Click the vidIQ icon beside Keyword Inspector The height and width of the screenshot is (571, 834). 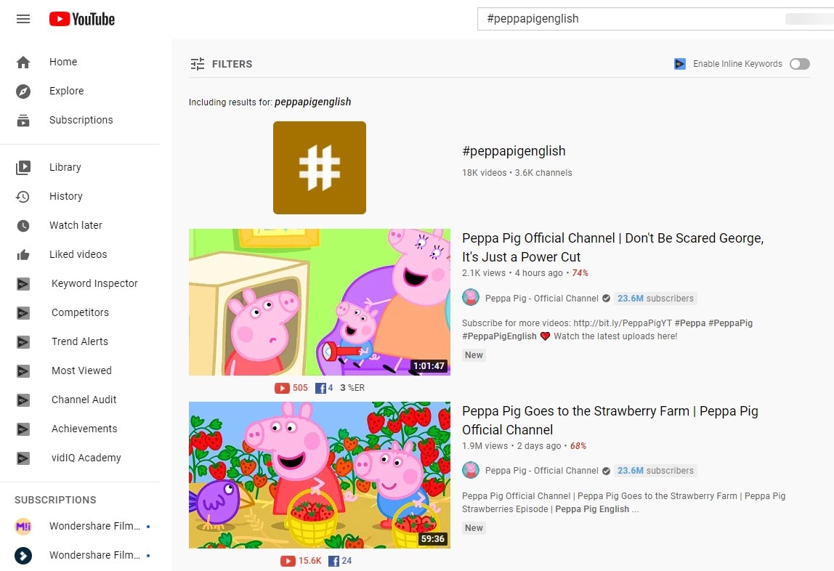(23, 284)
